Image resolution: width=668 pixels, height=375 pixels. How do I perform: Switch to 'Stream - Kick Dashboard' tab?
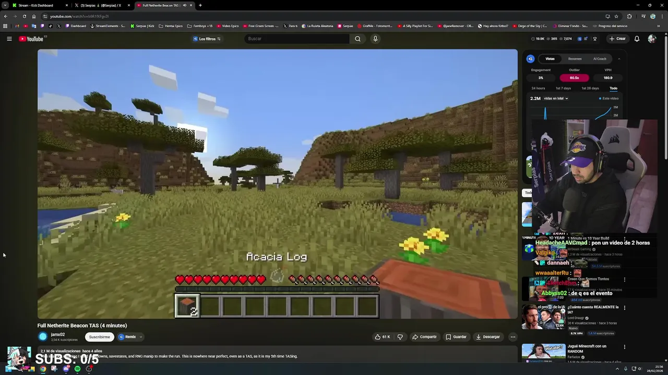[x=40, y=5]
